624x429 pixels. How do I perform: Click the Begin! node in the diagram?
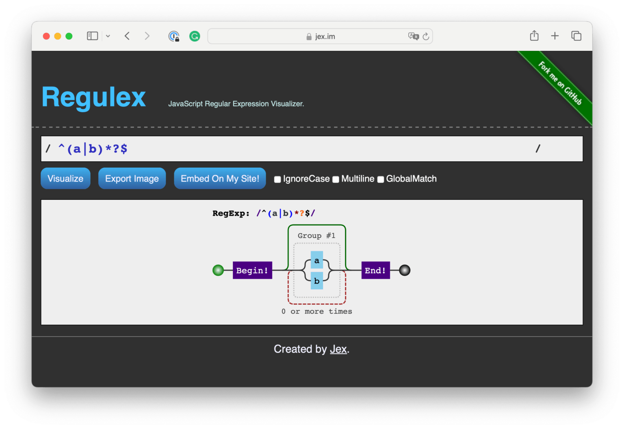click(x=252, y=270)
